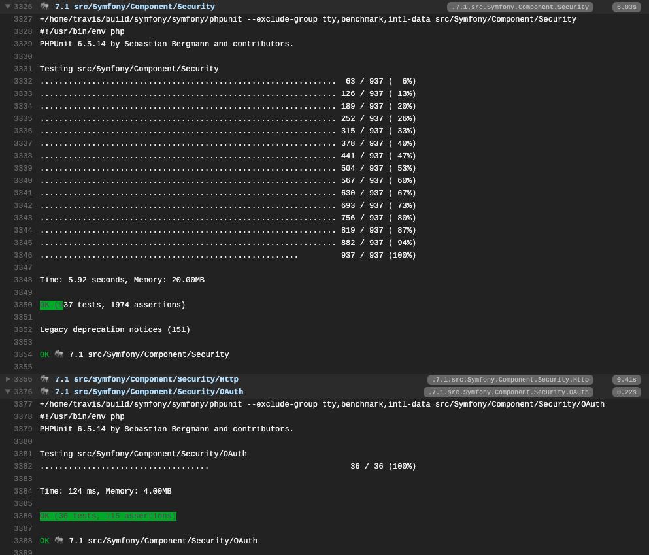Select line number 3352
The height and width of the screenshot is (555, 649).
23,329
